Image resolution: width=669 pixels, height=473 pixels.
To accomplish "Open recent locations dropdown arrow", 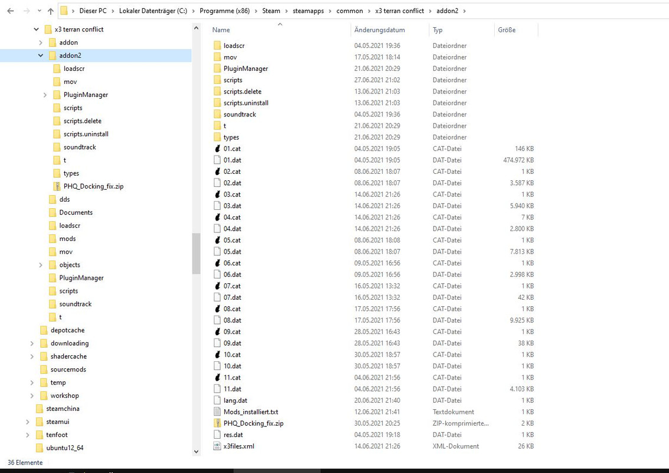I will pos(39,11).
